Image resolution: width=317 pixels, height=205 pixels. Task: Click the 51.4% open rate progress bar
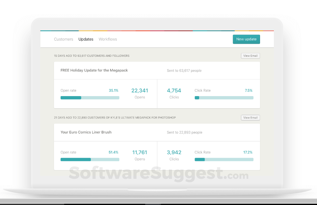pos(90,159)
